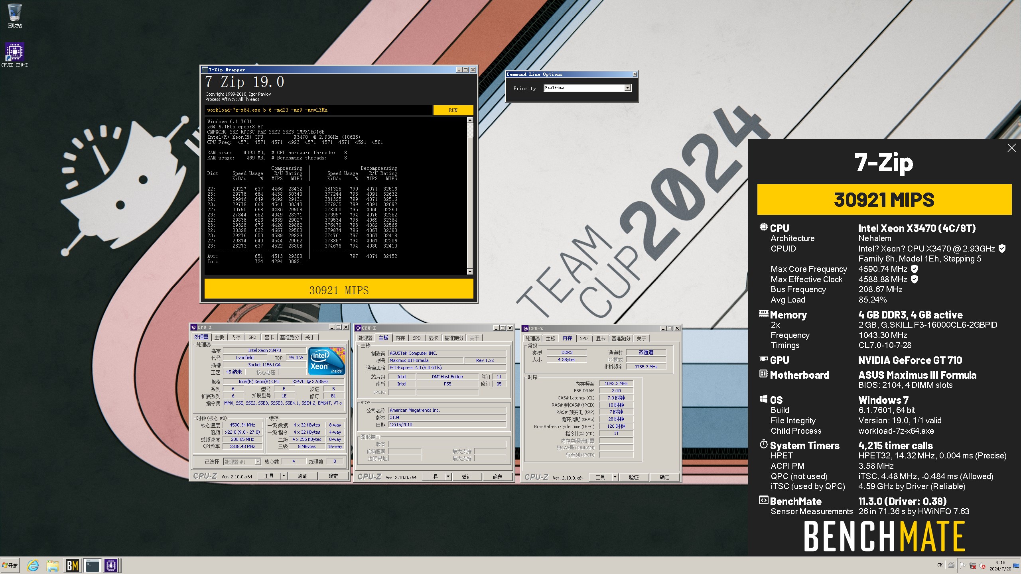Click 验证 button in CPU-Z mainboard window
Image resolution: width=1021 pixels, height=574 pixels.
point(467,477)
